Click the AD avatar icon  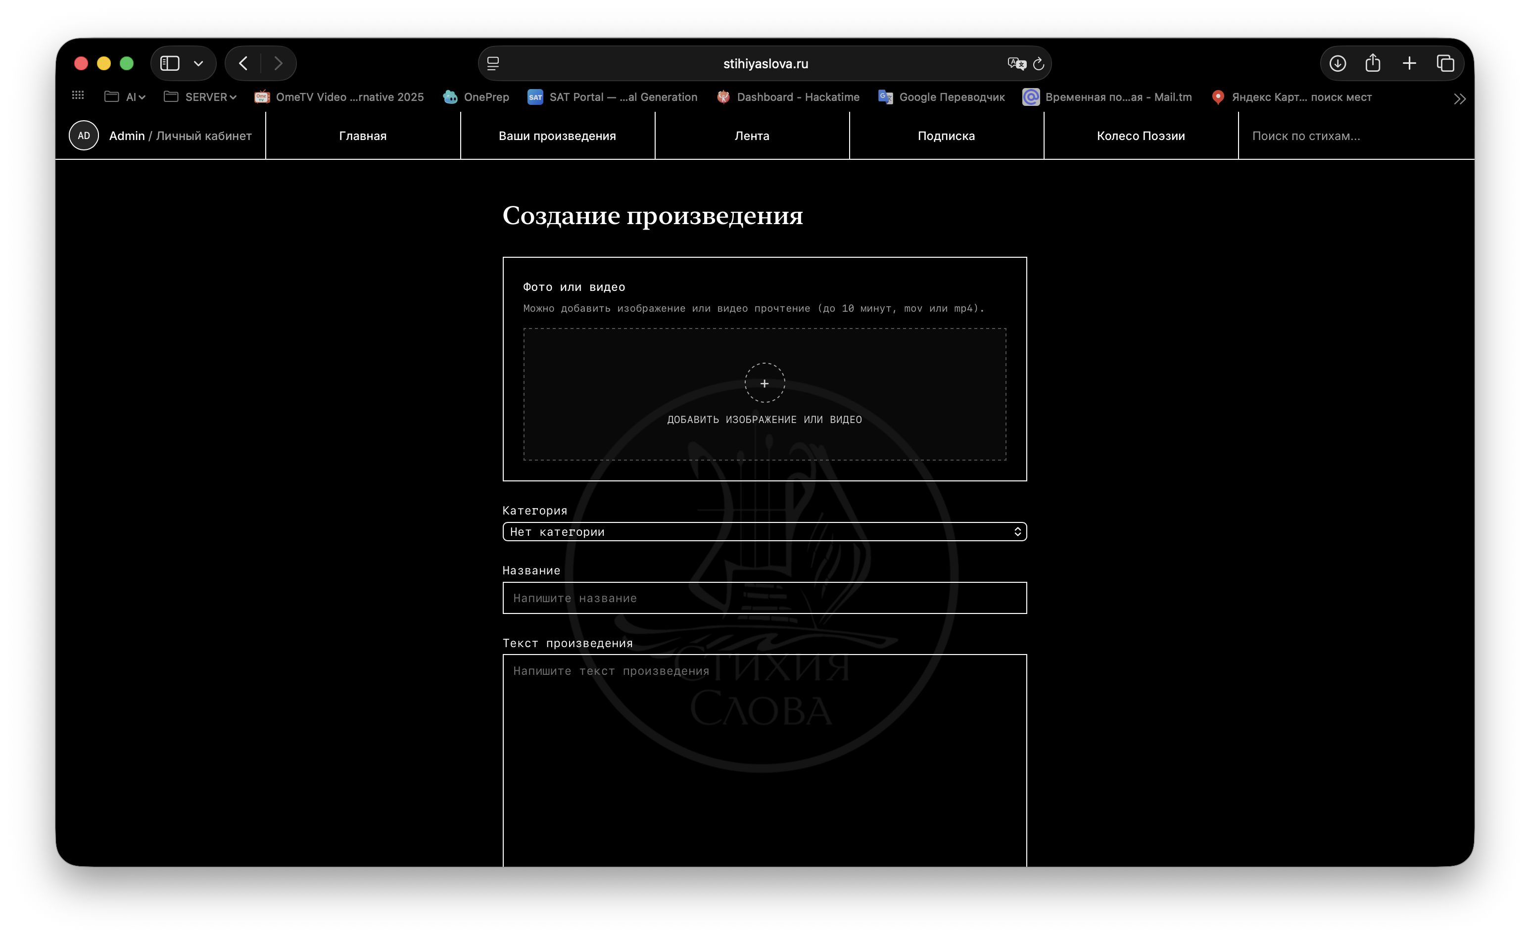[84, 136]
